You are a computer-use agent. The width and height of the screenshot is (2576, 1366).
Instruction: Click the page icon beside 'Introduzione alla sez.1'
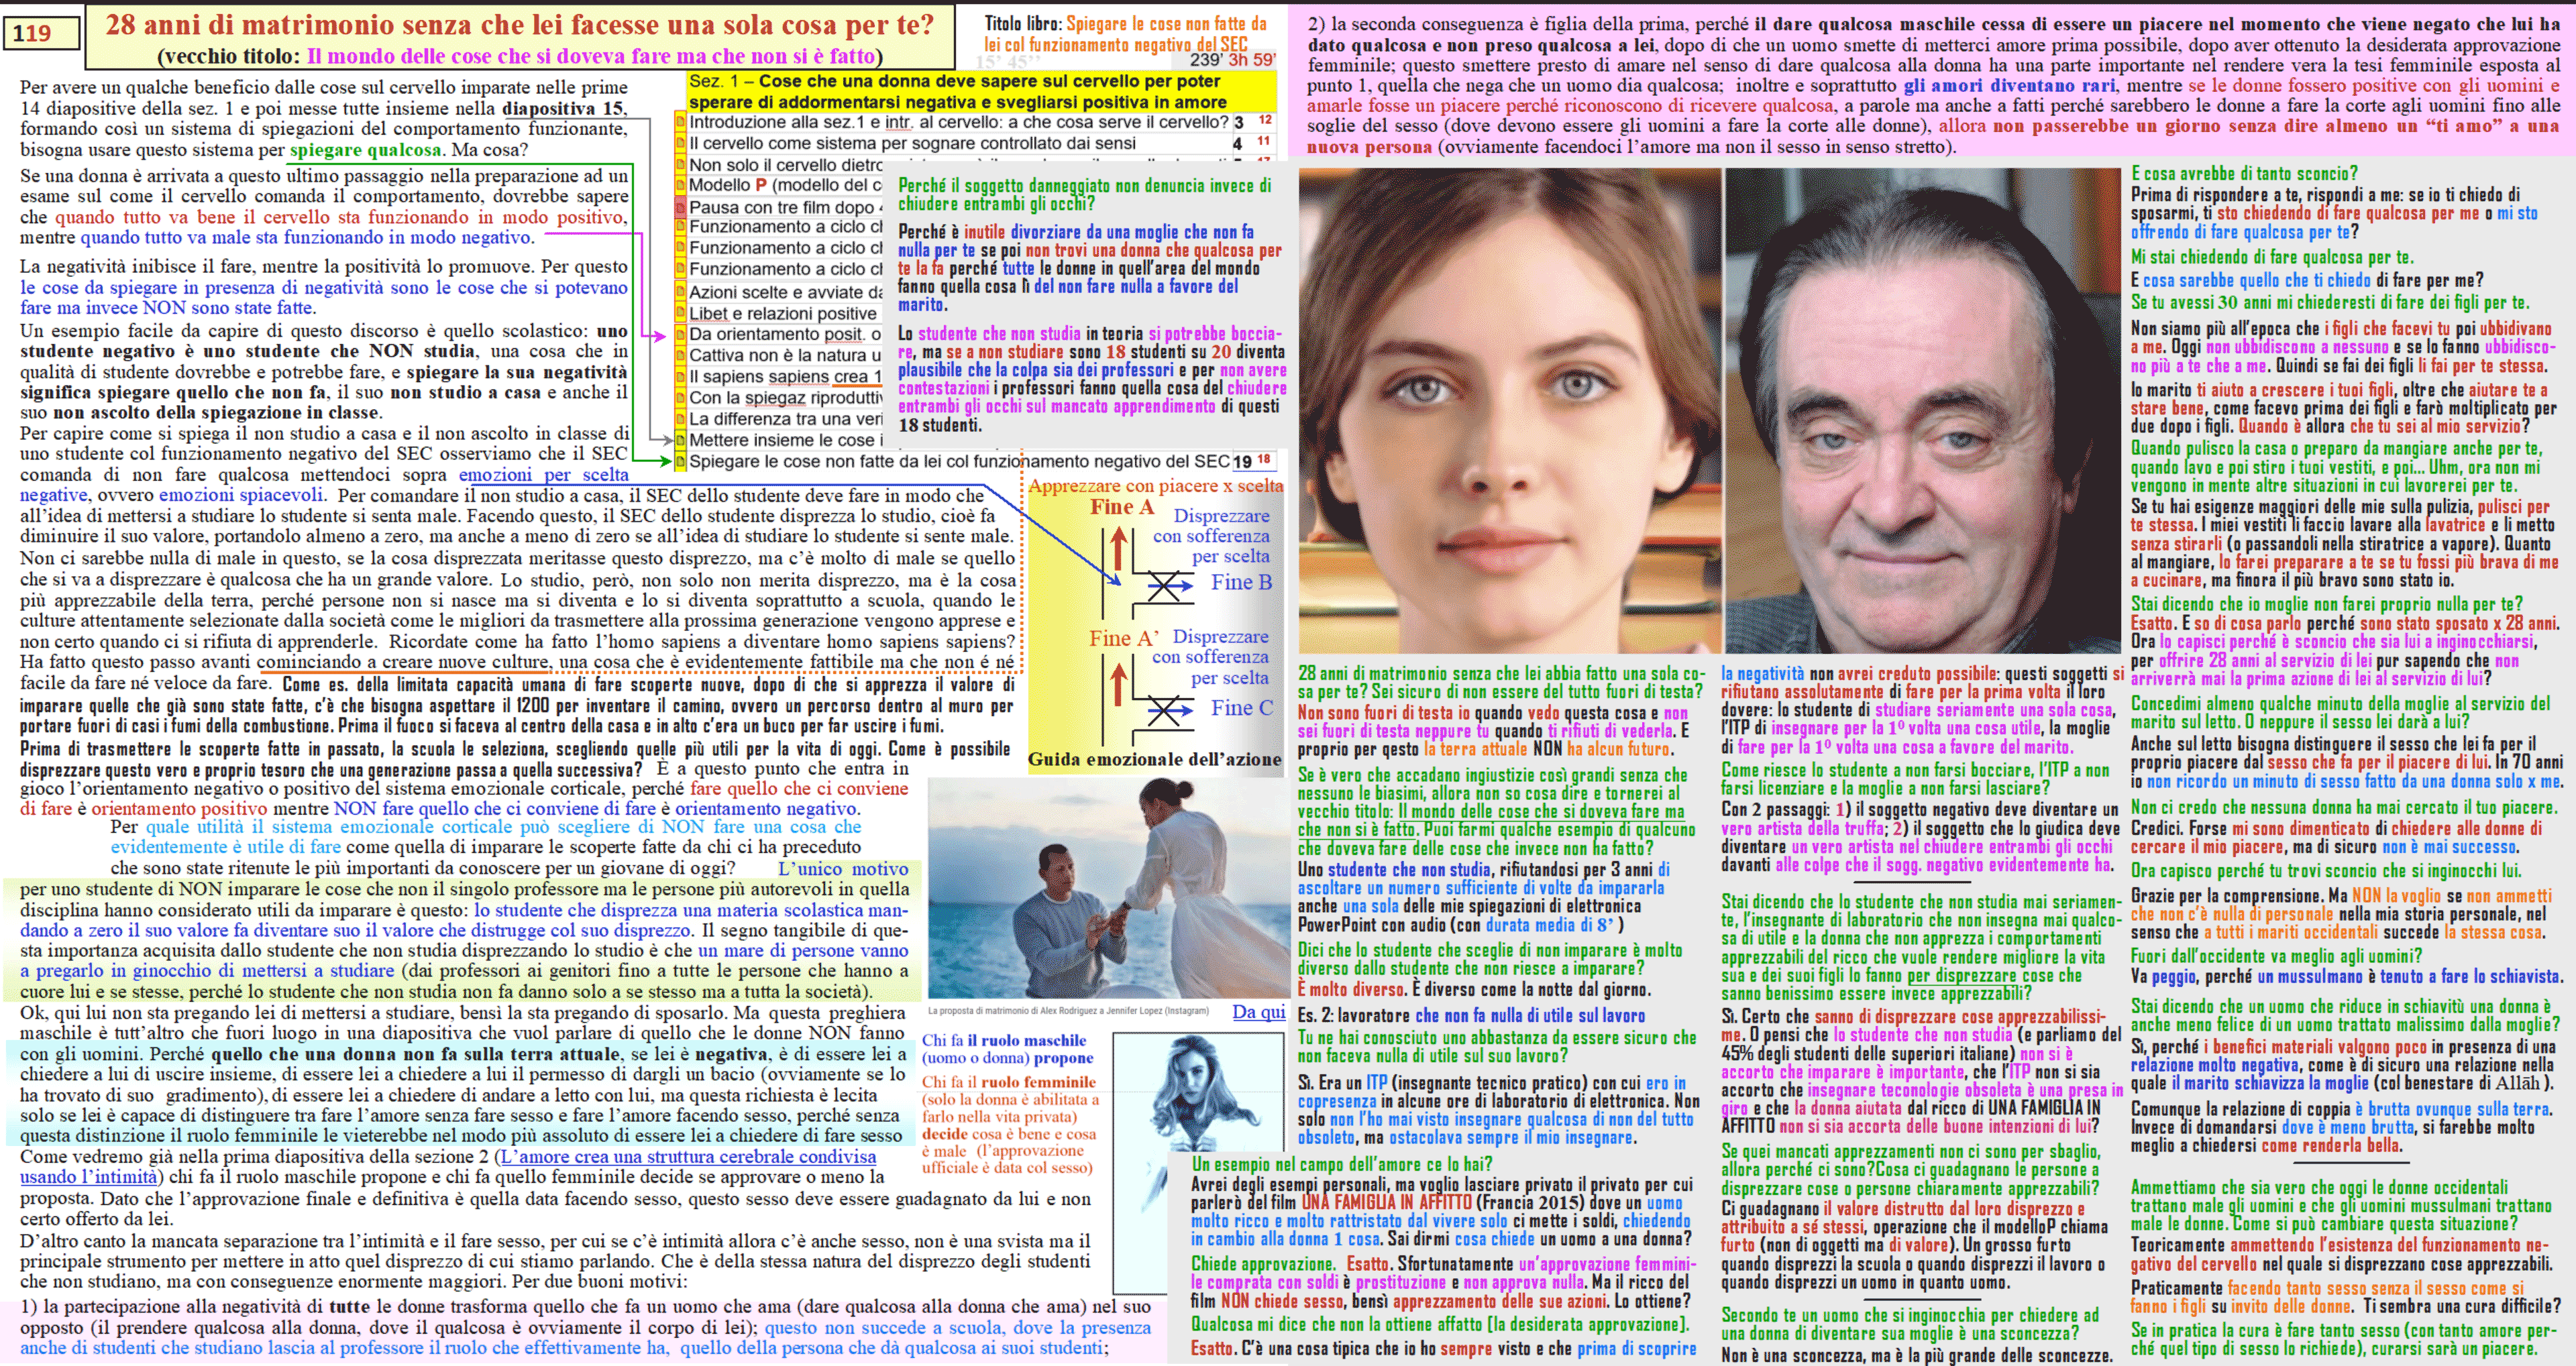[x=681, y=122]
